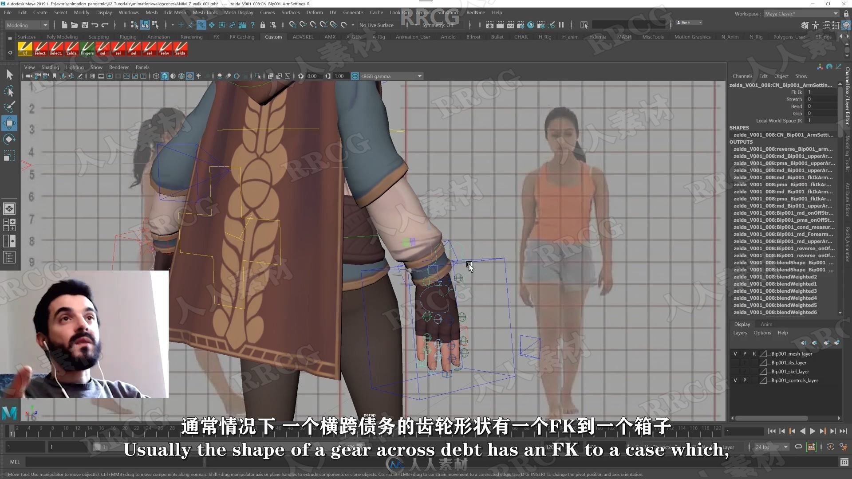Open the Modeling menu set dropdown
The width and height of the screenshot is (852, 479).
point(27,25)
